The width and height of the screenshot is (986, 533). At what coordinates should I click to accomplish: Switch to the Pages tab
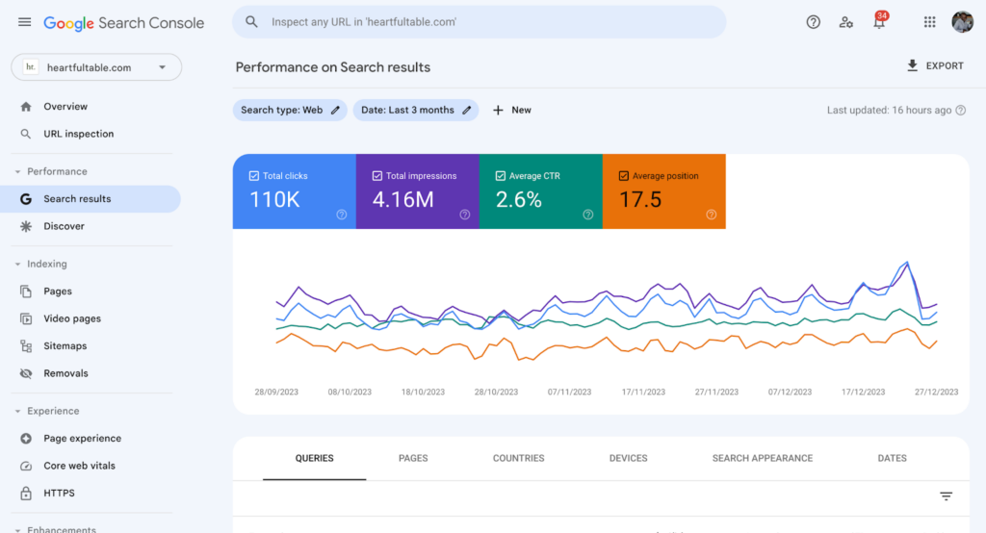pos(413,459)
